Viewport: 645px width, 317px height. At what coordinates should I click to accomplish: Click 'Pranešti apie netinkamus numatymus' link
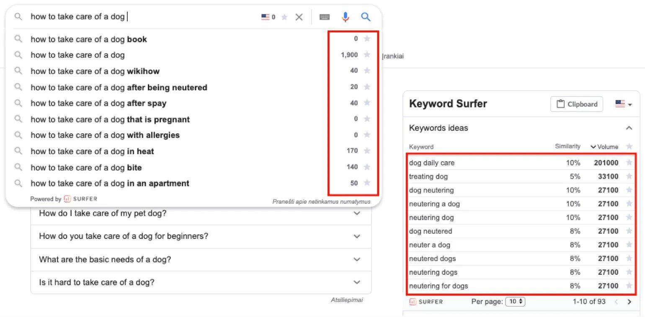pos(321,202)
